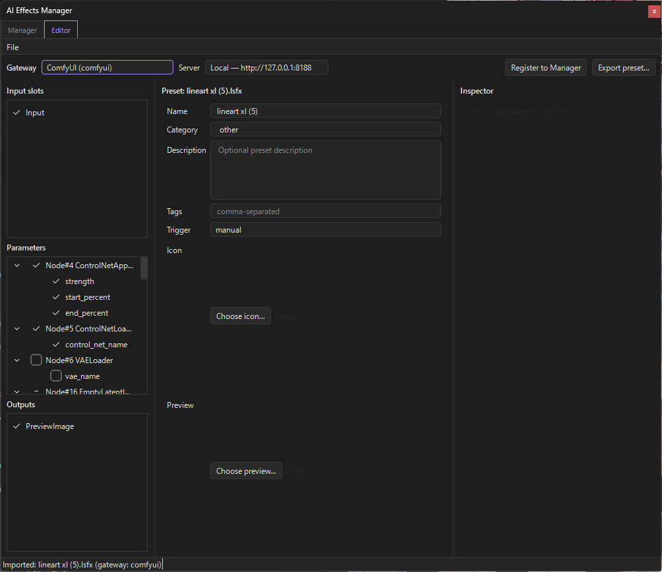662x572 pixels.
Task: Uncheck the start_percent parameter
Action: click(x=56, y=297)
